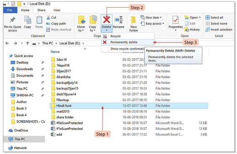
Task: Select the #0eScanProtected Word document
Action: click(x=67, y=123)
